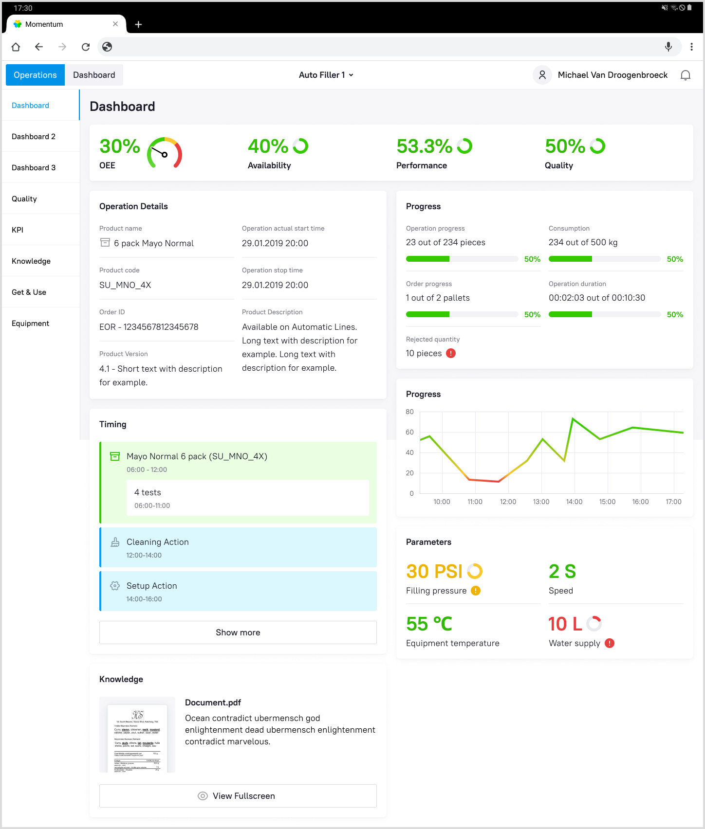Select Dashboard in the sidebar
The image size is (705, 829).
[41, 105]
